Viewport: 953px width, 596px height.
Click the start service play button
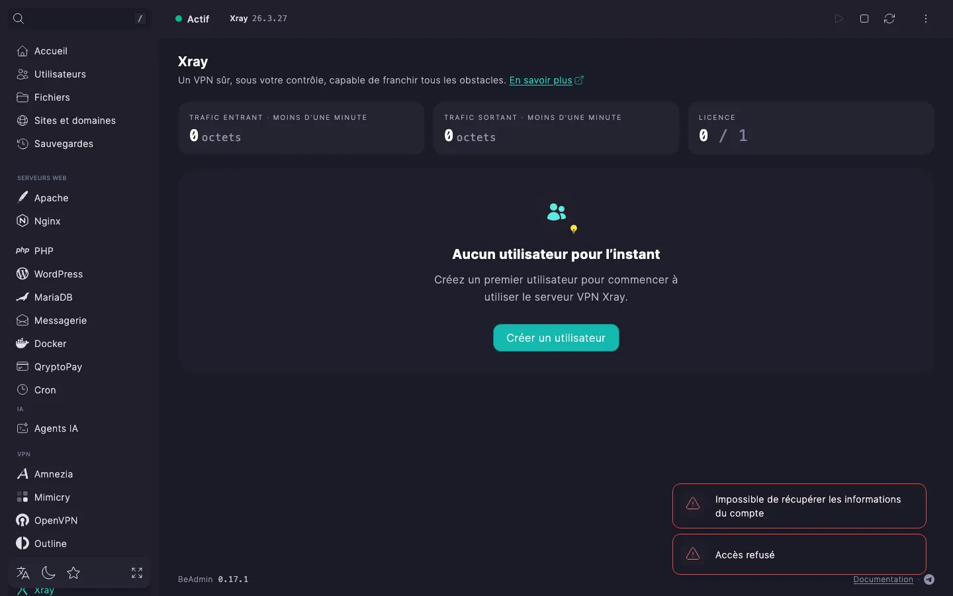[x=839, y=19]
